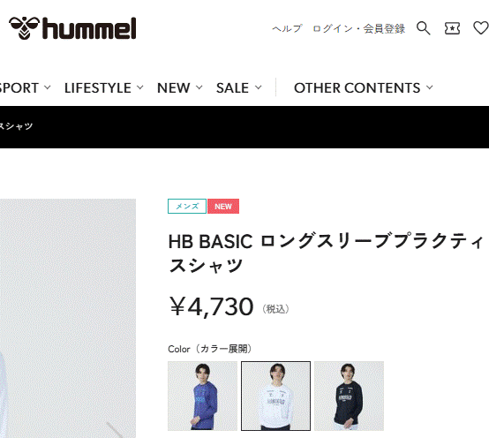Expand the LIFESTYLE menu chevron
Image resolution: width=489 pixels, height=438 pixels.
140,87
